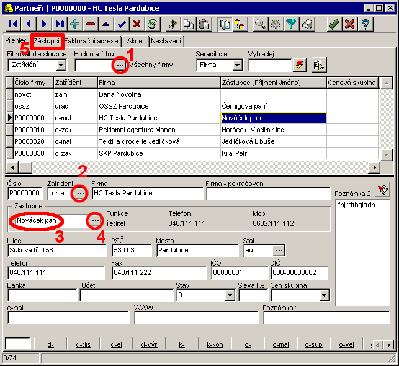Click the o-mal quick filter link
This screenshot has height=366, width=399.
click(x=280, y=344)
